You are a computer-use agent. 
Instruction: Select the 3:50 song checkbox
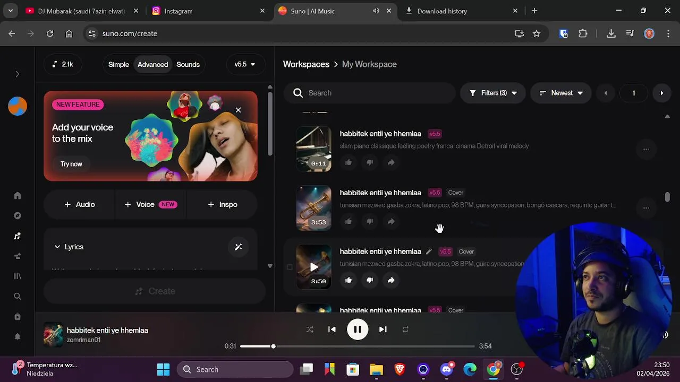[290, 267]
